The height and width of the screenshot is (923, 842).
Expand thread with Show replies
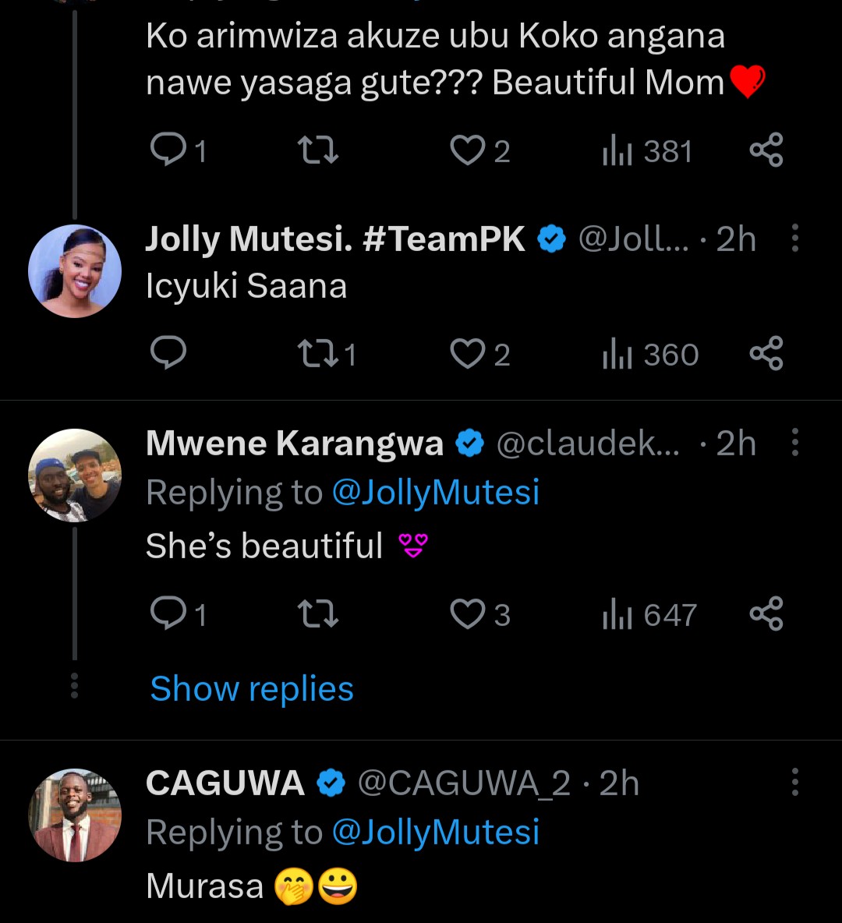tap(252, 689)
